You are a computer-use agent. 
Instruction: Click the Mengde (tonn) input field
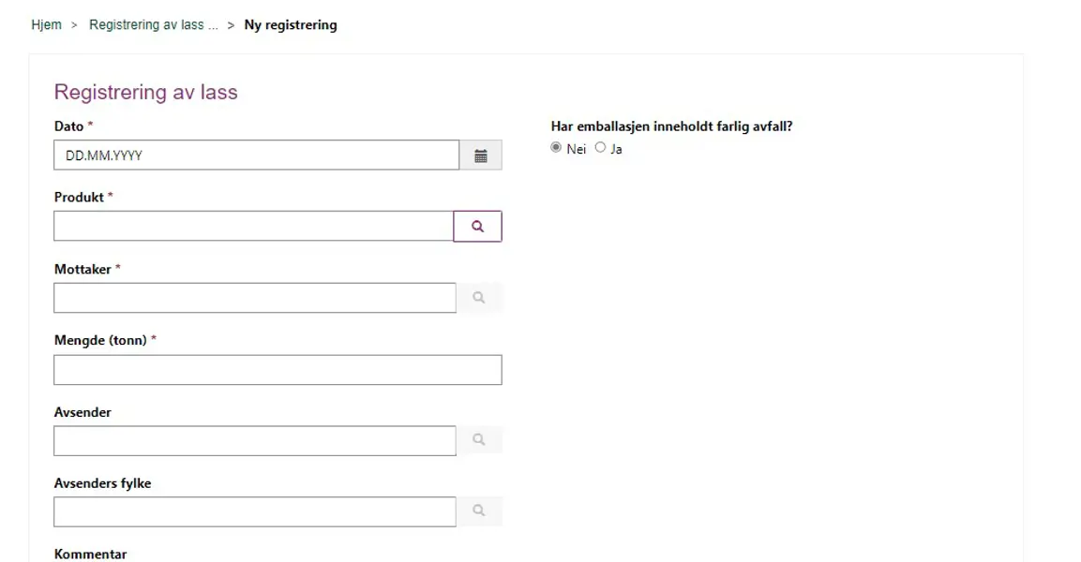(x=278, y=370)
